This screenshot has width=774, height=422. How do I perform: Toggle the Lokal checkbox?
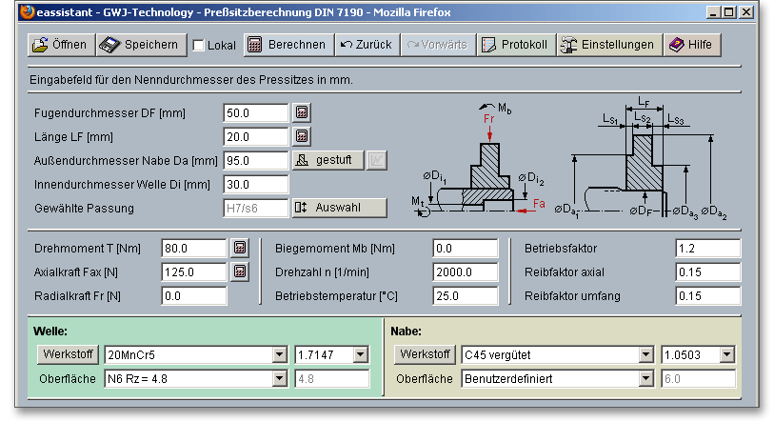tap(199, 46)
